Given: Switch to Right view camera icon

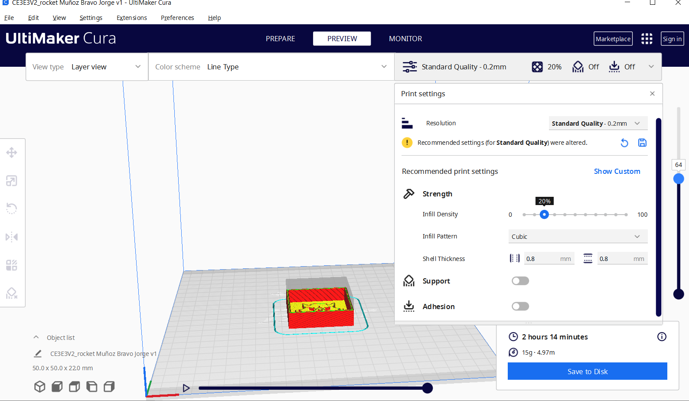Looking at the screenshot, I should pyautogui.click(x=109, y=386).
